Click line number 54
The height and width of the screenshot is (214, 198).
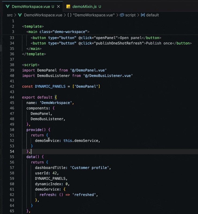point(12,151)
